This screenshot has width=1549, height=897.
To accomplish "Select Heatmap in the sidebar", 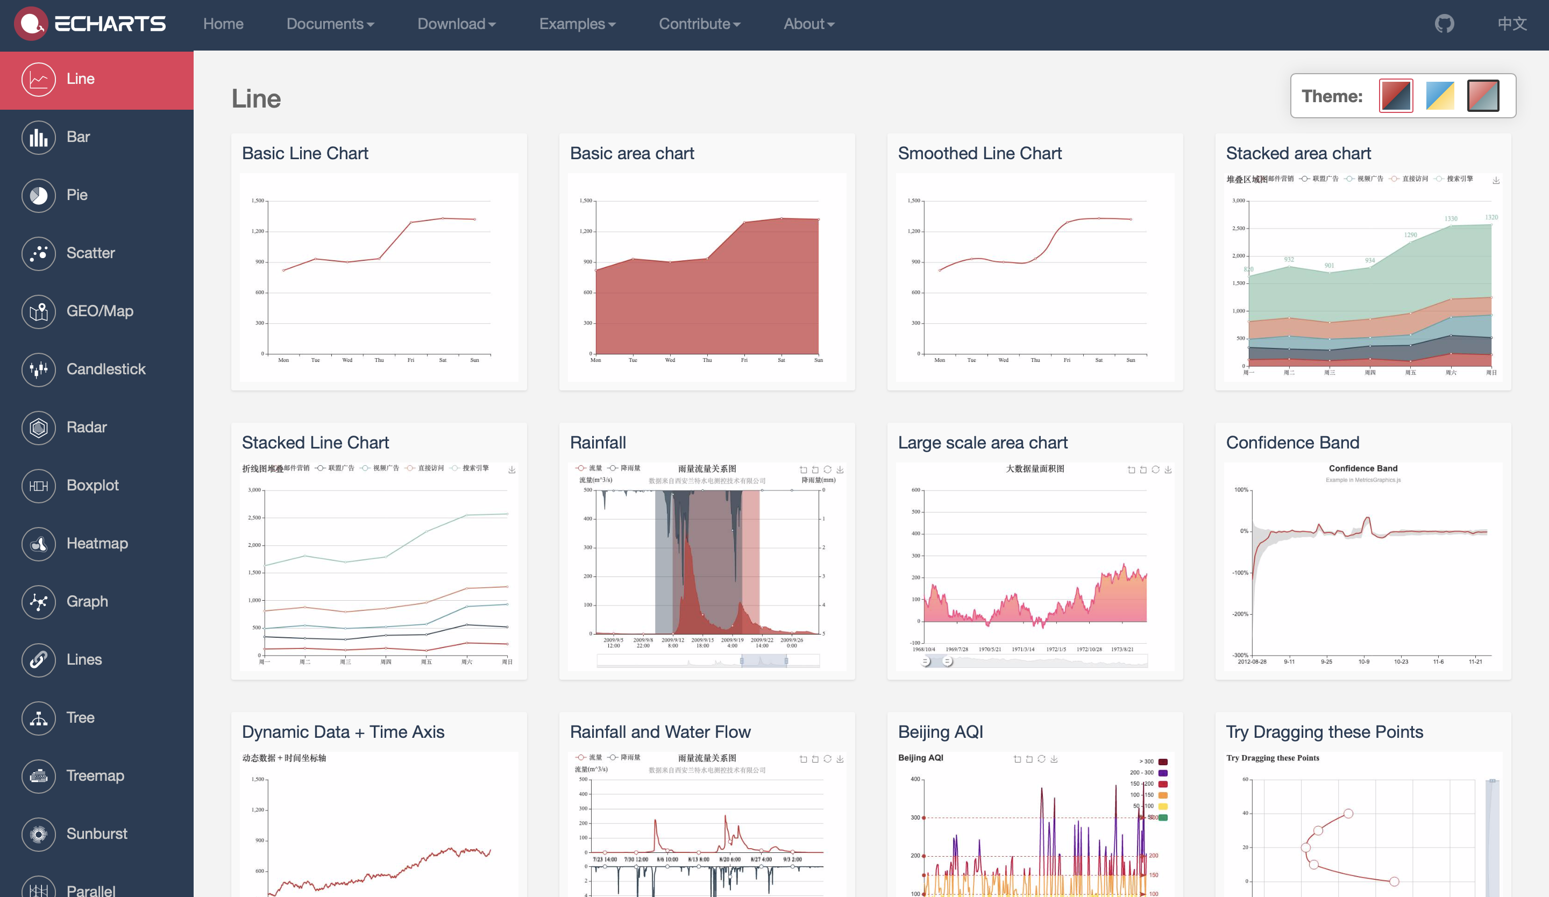I will pyautogui.click(x=96, y=544).
